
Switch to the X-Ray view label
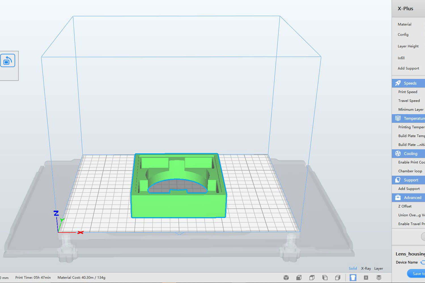(x=366, y=268)
